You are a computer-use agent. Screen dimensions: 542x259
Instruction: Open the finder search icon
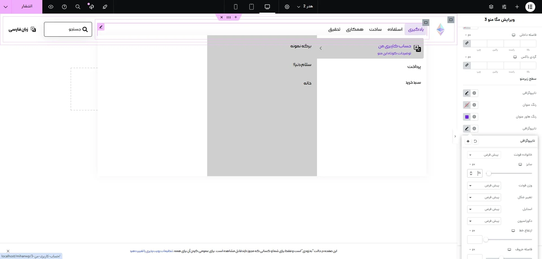point(78,7)
